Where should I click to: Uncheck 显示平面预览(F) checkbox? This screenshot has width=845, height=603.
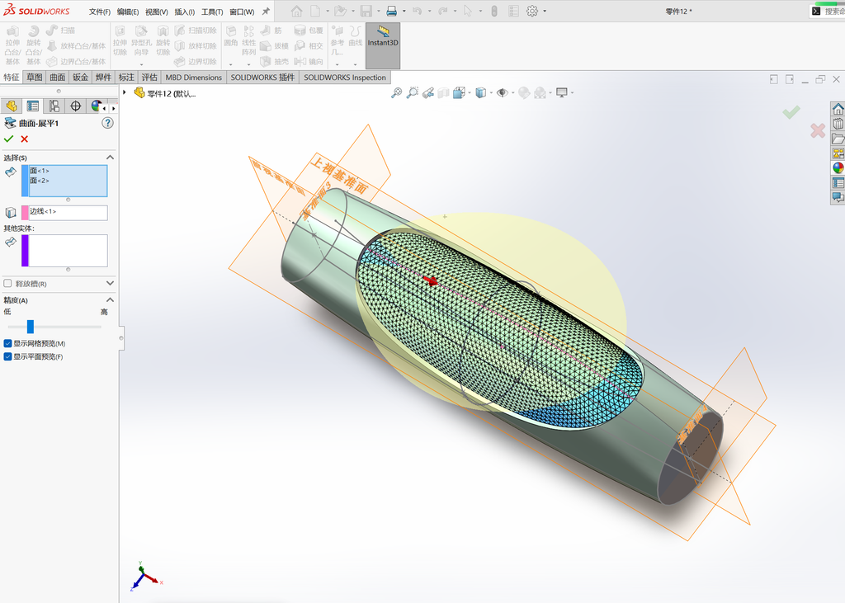tap(7, 356)
